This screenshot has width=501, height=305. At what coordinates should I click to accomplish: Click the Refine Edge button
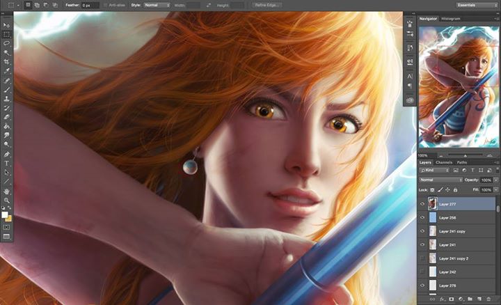268,5
